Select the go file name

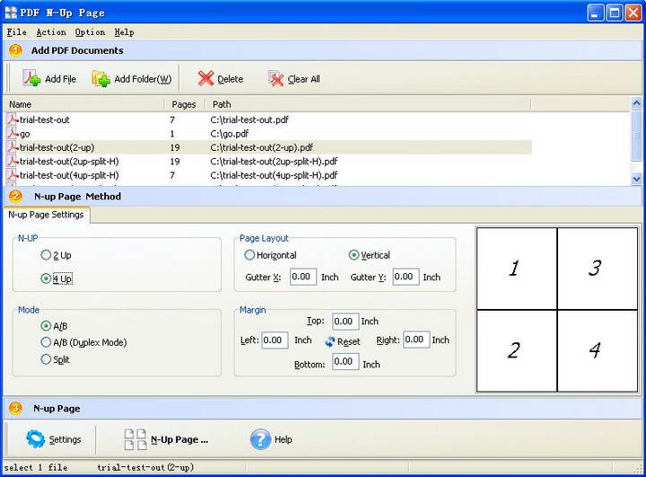[25, 134]
